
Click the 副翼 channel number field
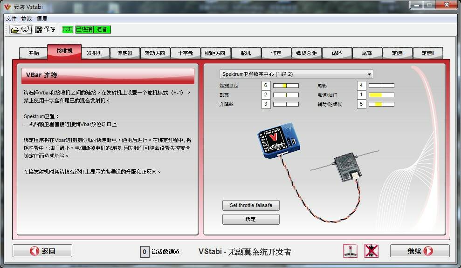(266, 95)
